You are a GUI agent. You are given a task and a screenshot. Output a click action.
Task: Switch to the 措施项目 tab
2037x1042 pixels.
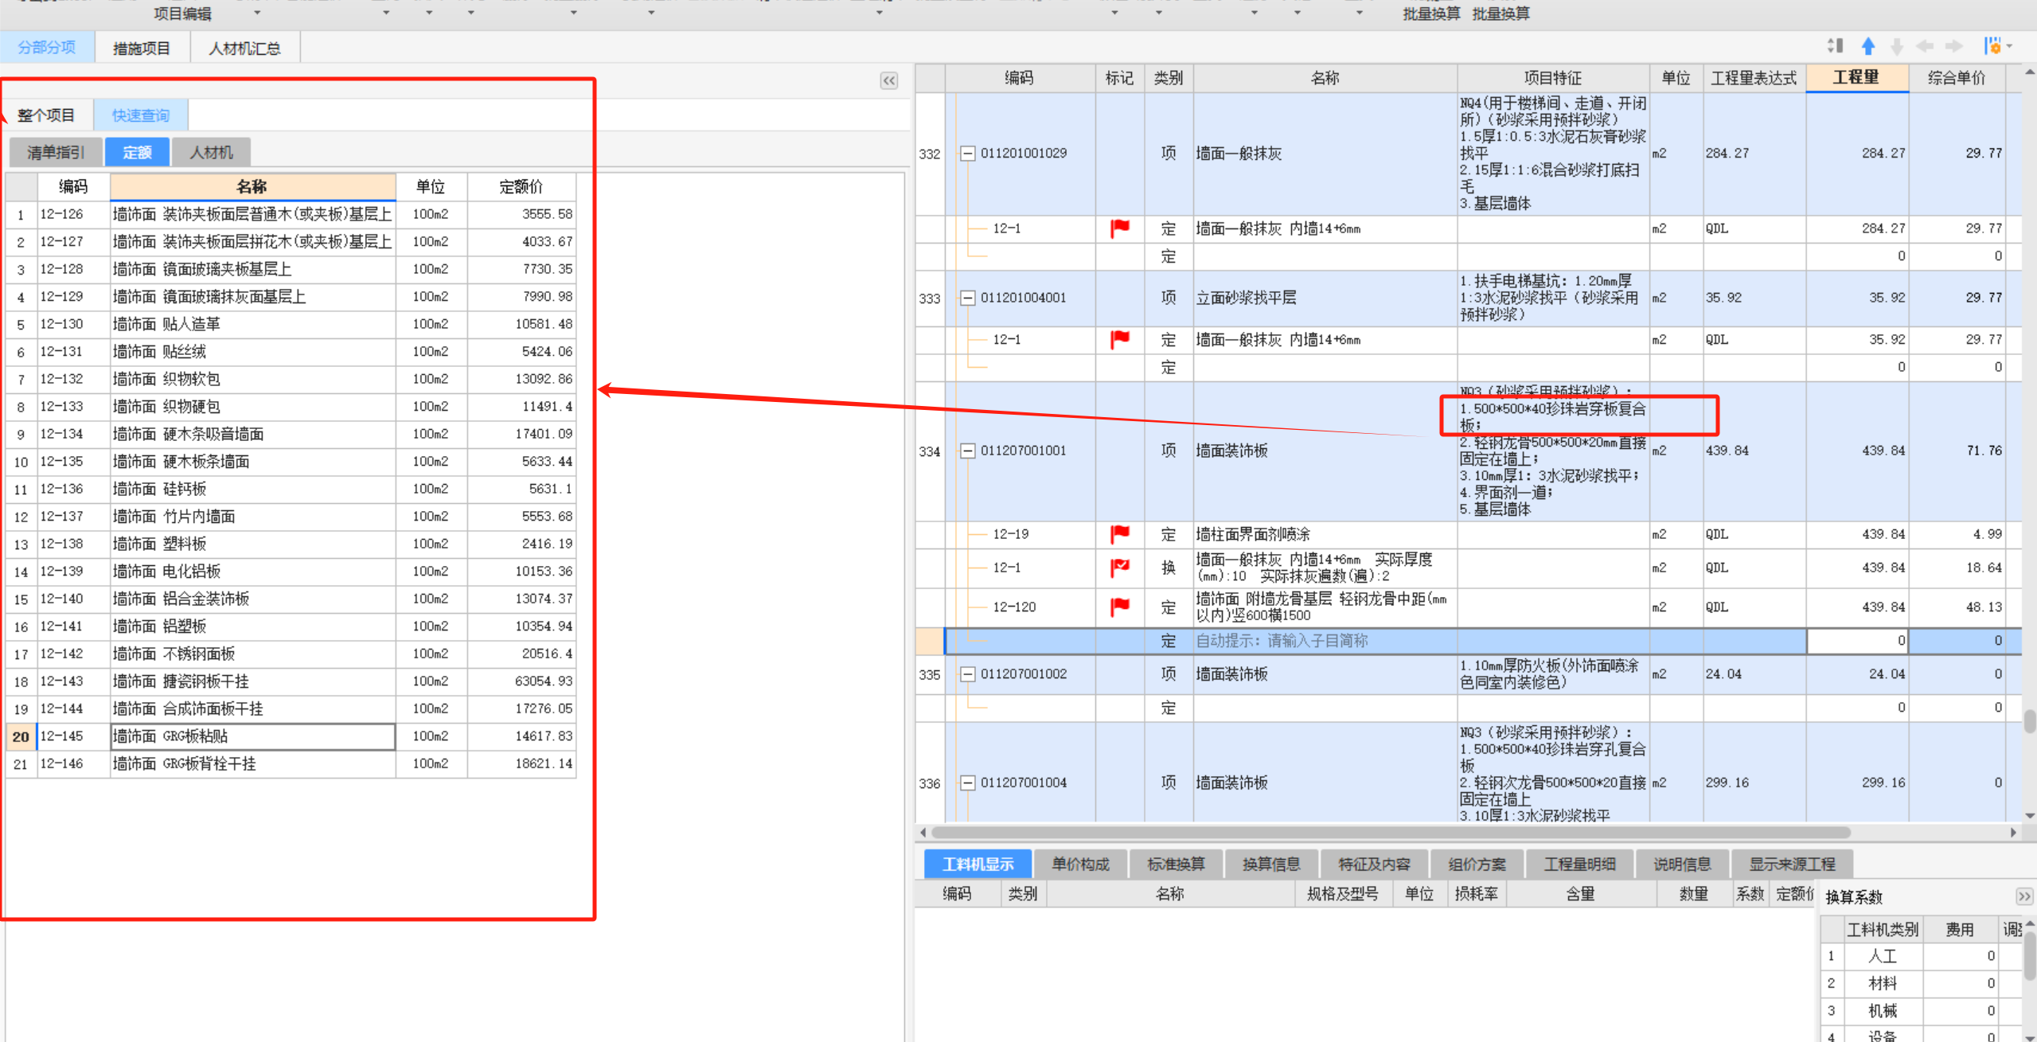click(x=142, y=49)
